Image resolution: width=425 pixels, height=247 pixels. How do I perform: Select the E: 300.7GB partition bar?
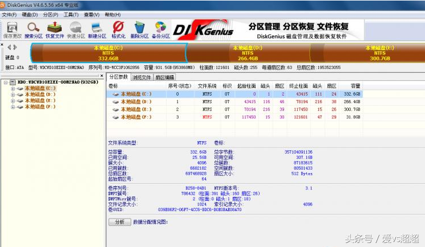tap(368, 53)
